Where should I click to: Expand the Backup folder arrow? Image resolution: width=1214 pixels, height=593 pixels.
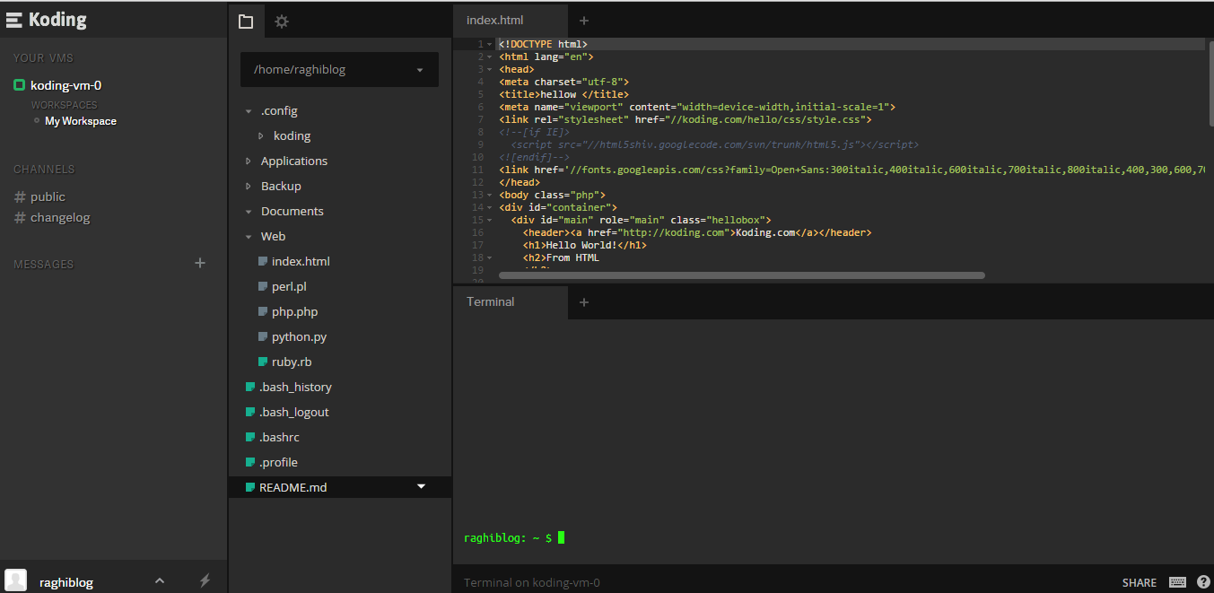point(249,187)
